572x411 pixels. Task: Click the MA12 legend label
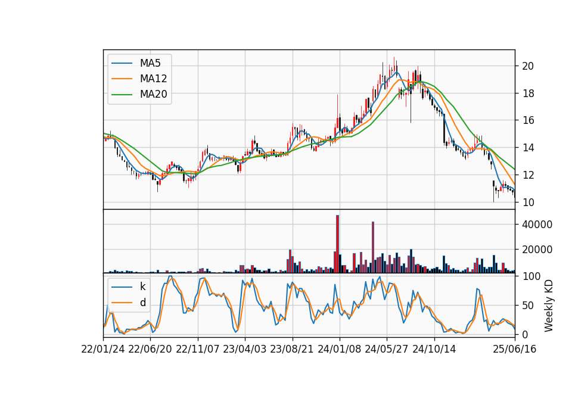point(153,79)
